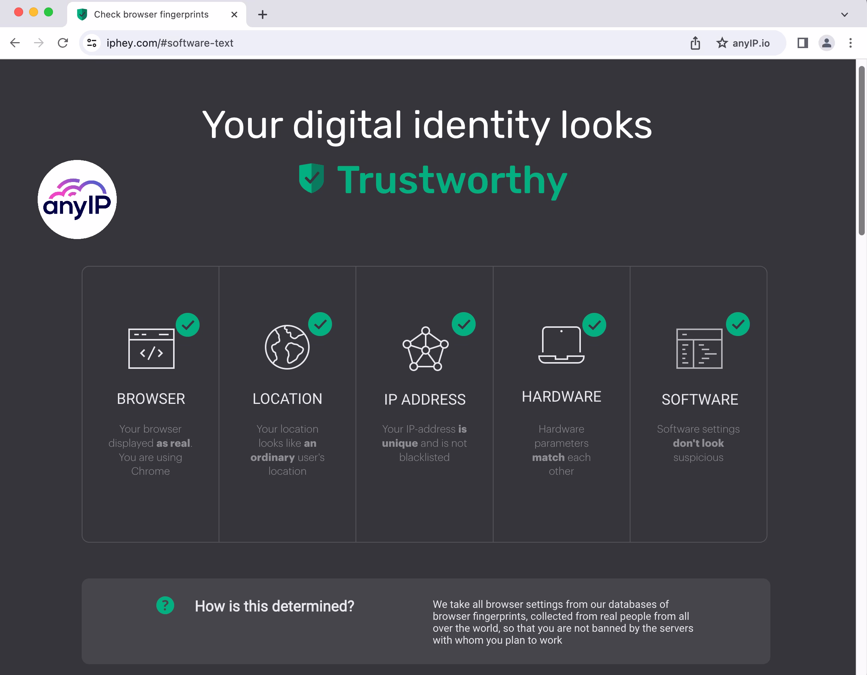Click the Location card's green check badge

pos(320,324)
